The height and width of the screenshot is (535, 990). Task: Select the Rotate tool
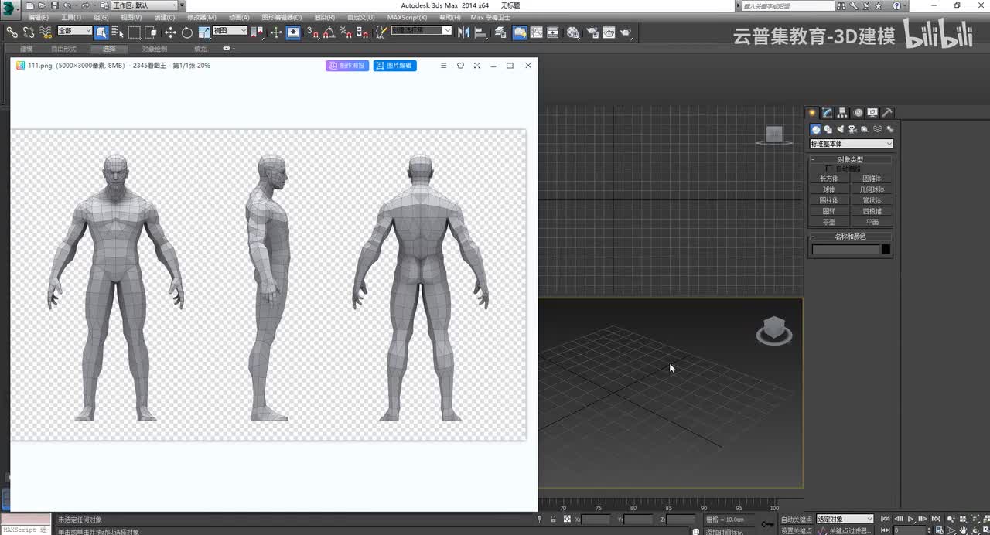tap(187, 32)
